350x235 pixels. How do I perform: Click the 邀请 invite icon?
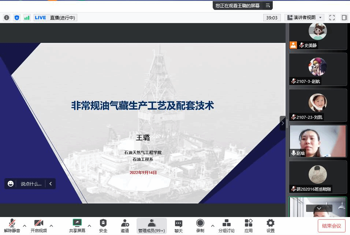pyautogui.click(x=125, y=226)
